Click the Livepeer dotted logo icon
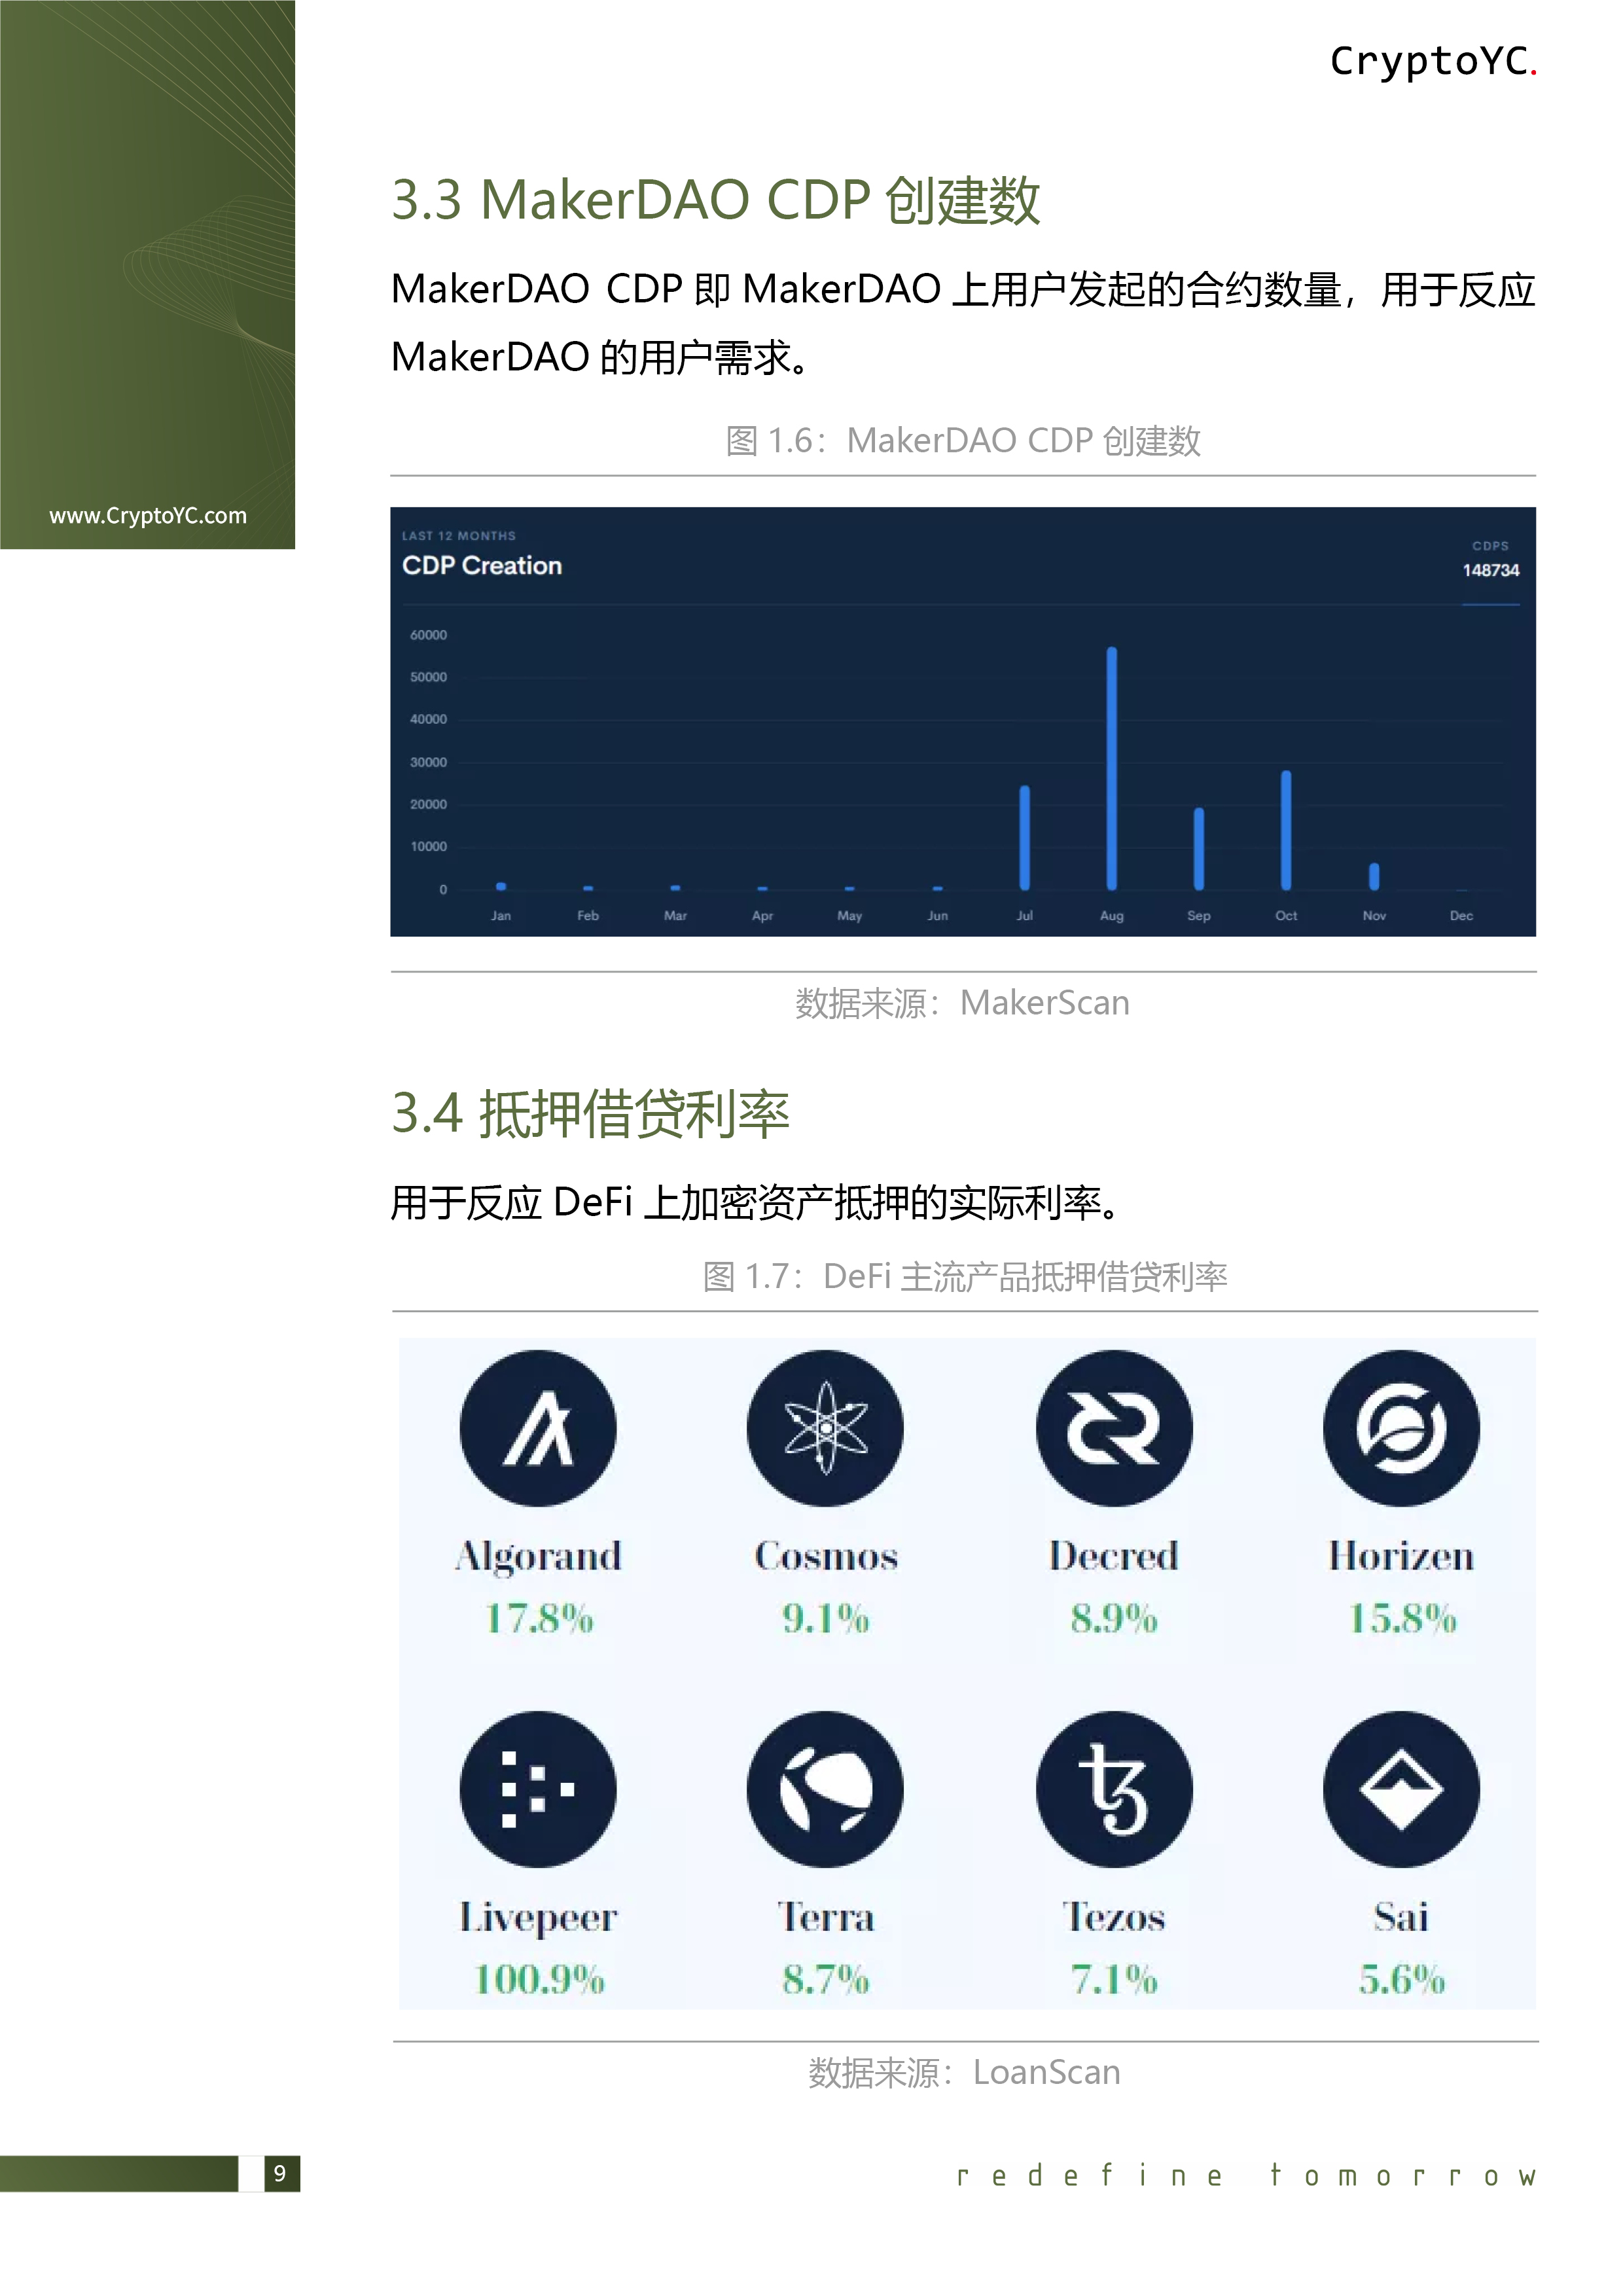The width and height of the screenshot is (1623, 2296). coord(538,1789)
